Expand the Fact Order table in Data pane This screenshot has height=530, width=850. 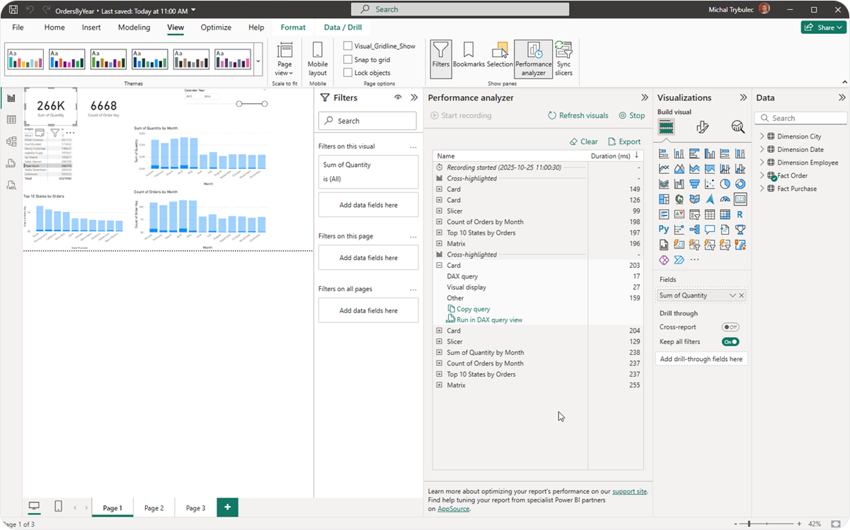point(762,175)
